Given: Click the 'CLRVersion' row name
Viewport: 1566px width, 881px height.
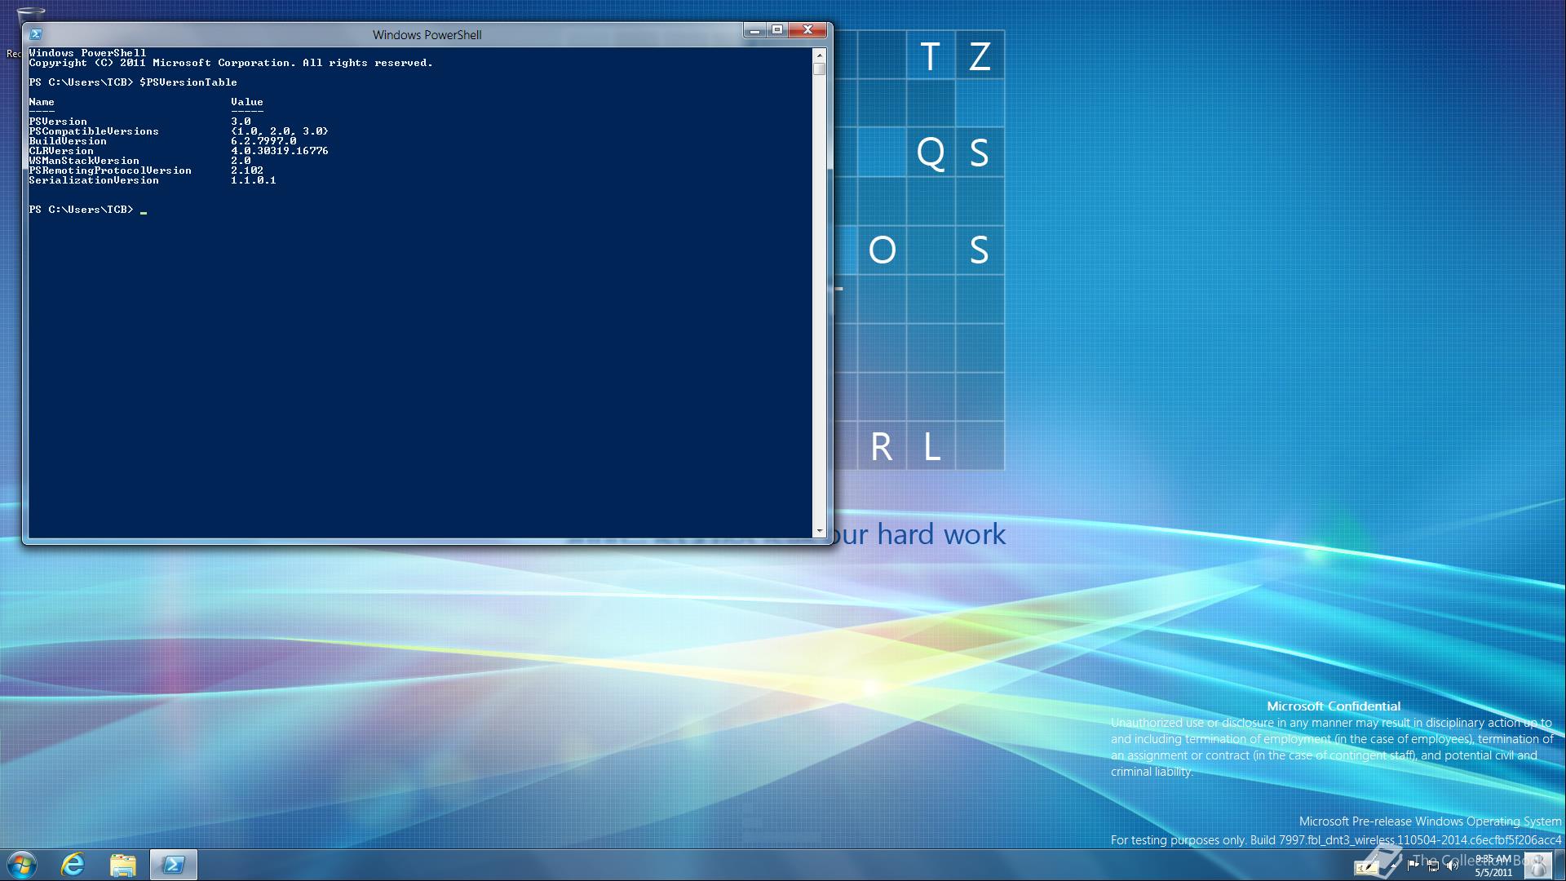Looking at the screenshot, I should (x=61, y=151).
